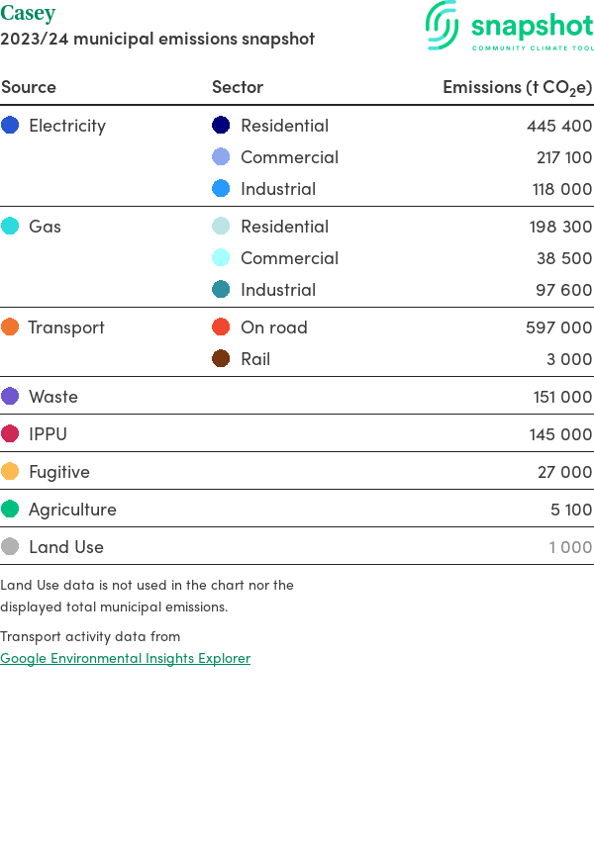This screenshot has height=841, width=594.
Task: Click the orange Transport source dot
Action: tap(10, 327)
